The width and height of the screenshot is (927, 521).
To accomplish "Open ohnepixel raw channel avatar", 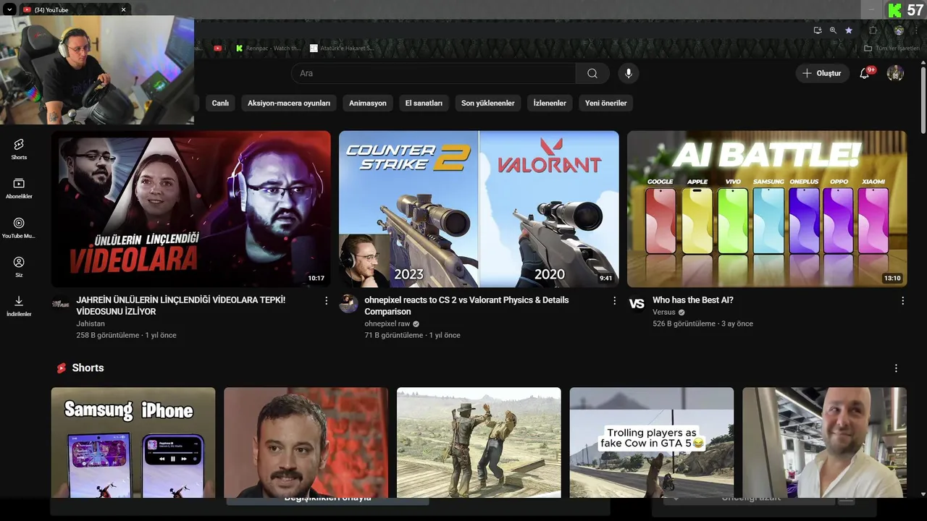I will (348, 304).
